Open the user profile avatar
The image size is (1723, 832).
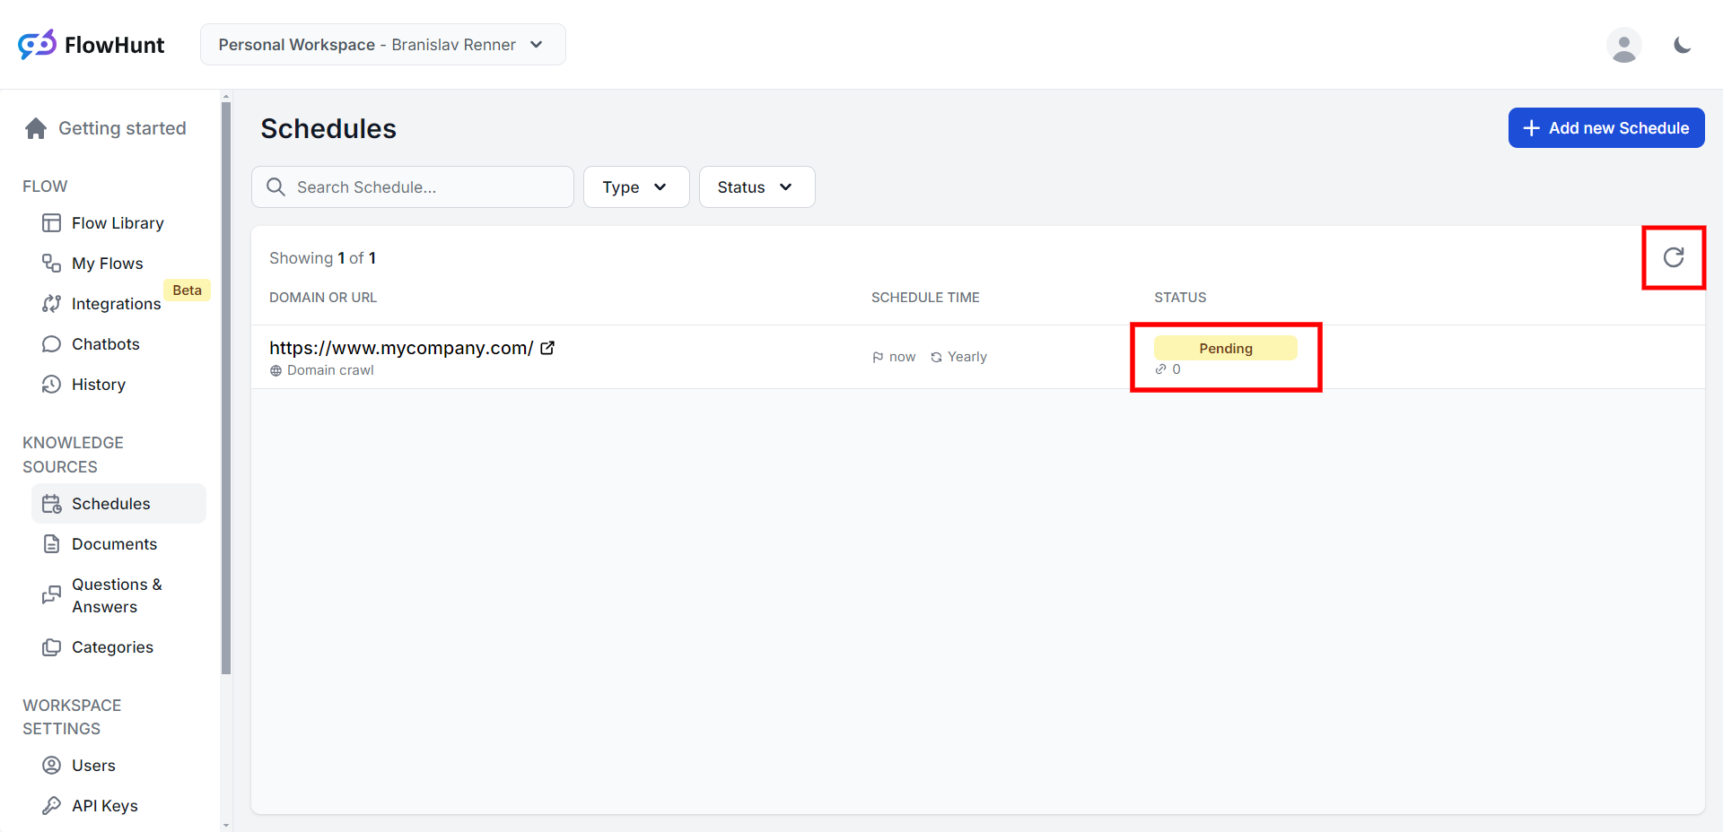point(1623,45)
